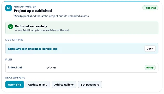Click the Open site button
The height and width of the screenshot is (94, 164).
coord(15,85)
